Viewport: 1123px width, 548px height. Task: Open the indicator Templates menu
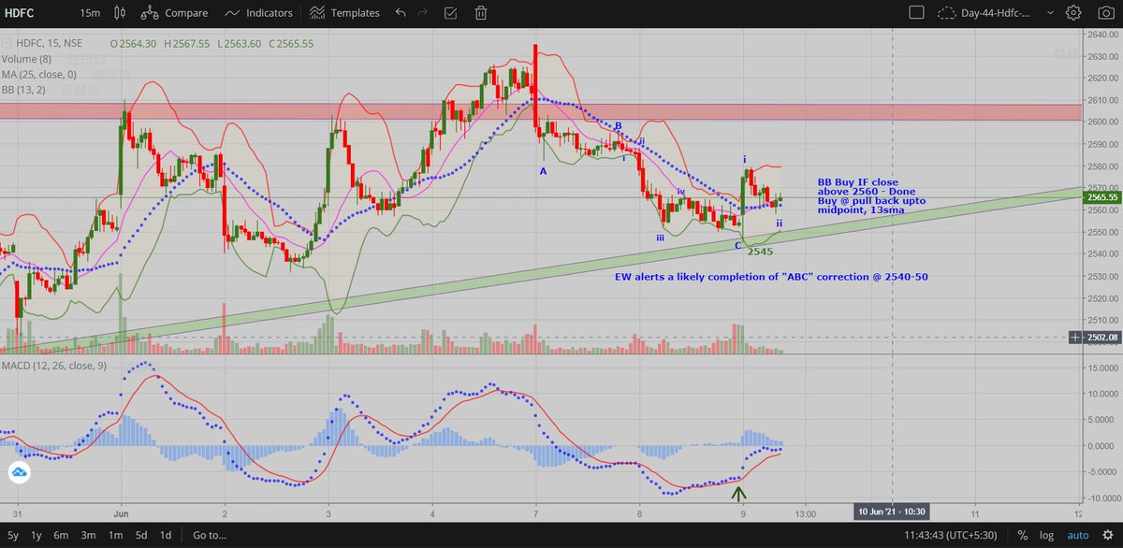coord(344,13)
